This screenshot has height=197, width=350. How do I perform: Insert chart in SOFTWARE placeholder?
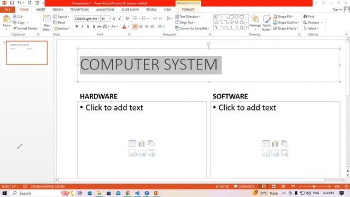coord(275,143)
